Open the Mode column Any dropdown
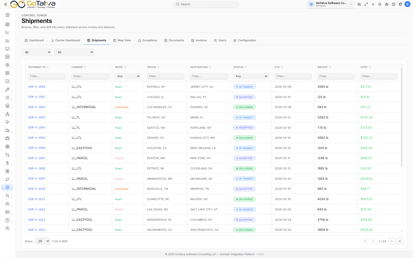The height and width of the screenshot is (258, 413). tap(128, 76)
